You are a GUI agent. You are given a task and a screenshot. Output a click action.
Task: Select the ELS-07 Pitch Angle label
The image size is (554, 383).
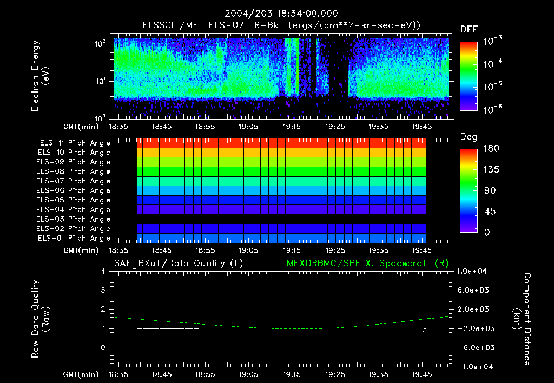pyautogui.click(x=73, y=181)
